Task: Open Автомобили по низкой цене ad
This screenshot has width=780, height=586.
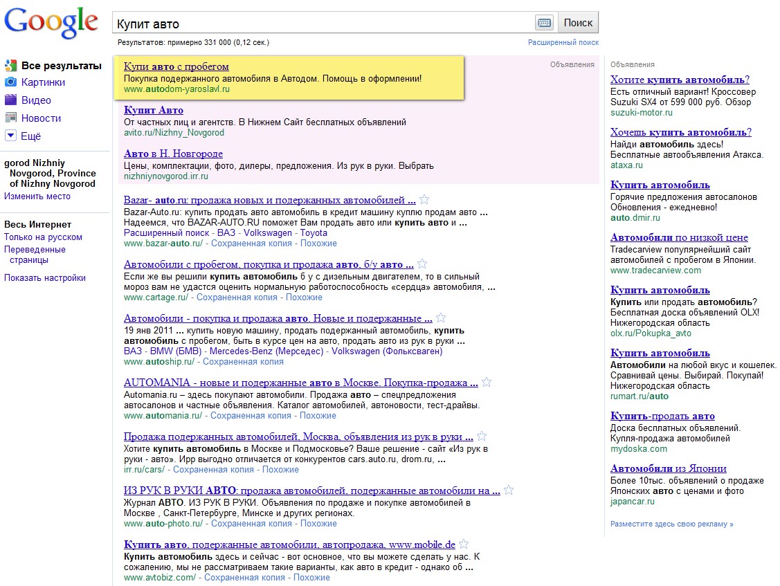Action: [679, 238]
